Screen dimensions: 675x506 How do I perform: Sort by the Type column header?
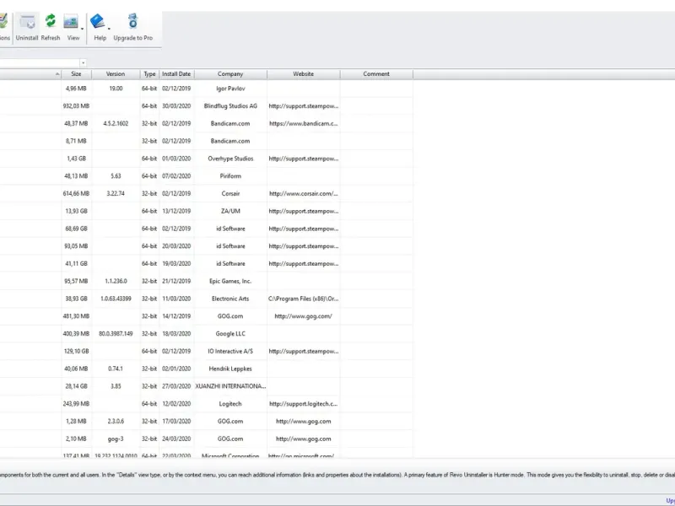149,74
